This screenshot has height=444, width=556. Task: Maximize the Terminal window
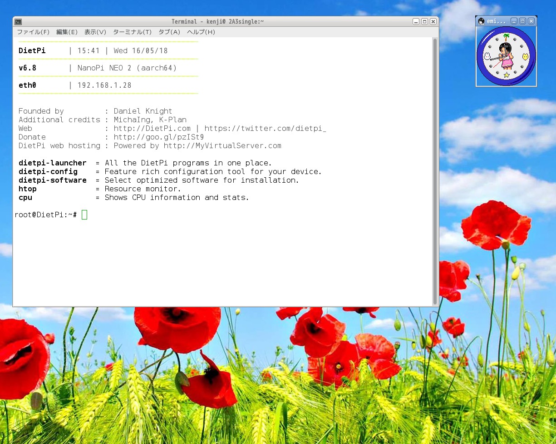coord(424,21)
